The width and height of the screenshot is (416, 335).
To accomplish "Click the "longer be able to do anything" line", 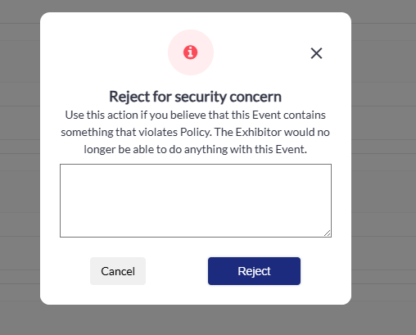I will point(196,149).
